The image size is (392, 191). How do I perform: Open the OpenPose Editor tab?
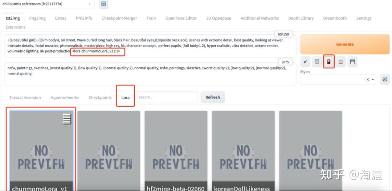181,18
